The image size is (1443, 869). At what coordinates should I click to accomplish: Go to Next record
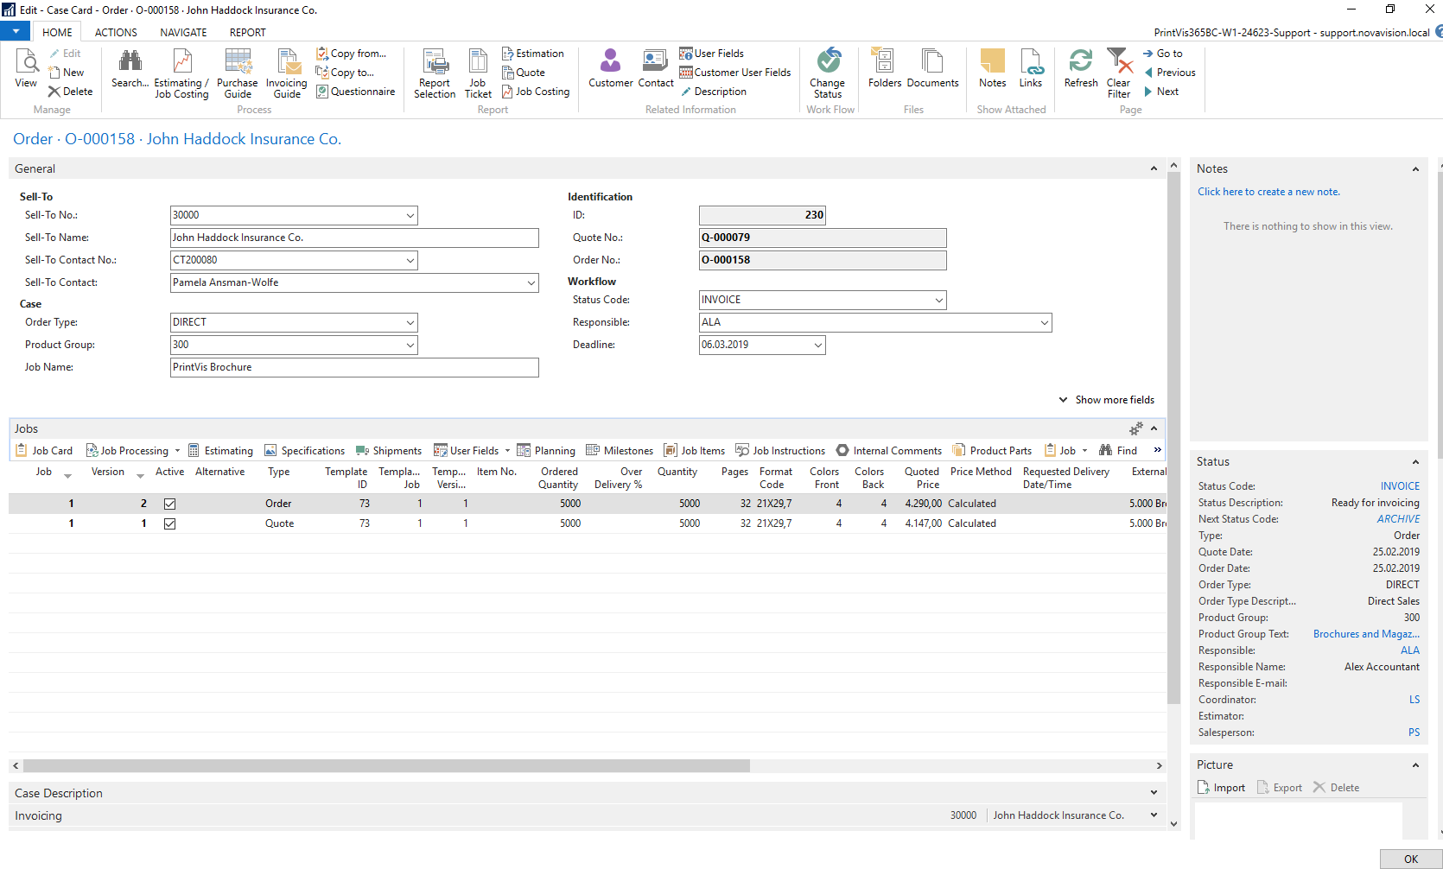[x=1160, y=92]
